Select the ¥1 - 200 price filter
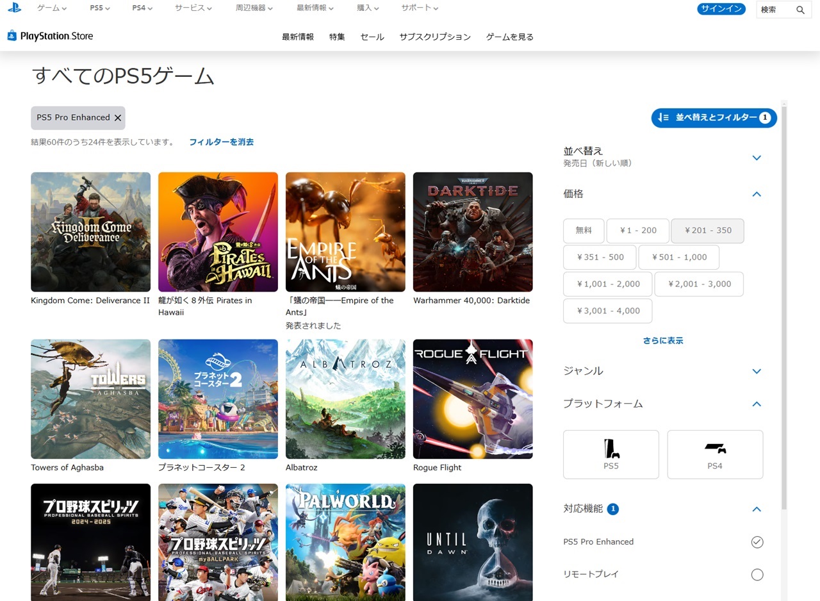Viewport: 820px width, 601px height. coord(638,231)
